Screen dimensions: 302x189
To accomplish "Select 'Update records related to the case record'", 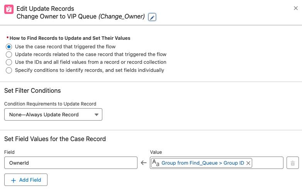I will (x=9, y=54).
